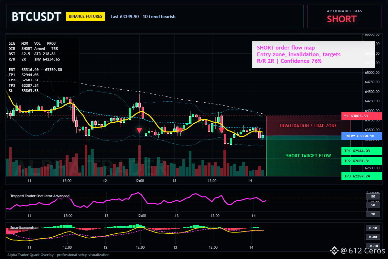Select the oscillator 80 level label
388x259 pixels.
click(373, 196)
